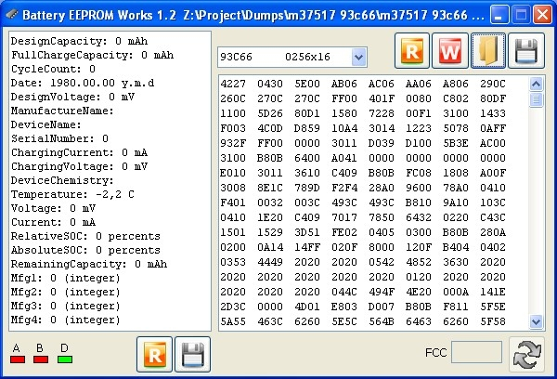This screenshot has height=379, width=557.
Task: Click the Voltage: 0 mV line
Action: pos(53,208)
